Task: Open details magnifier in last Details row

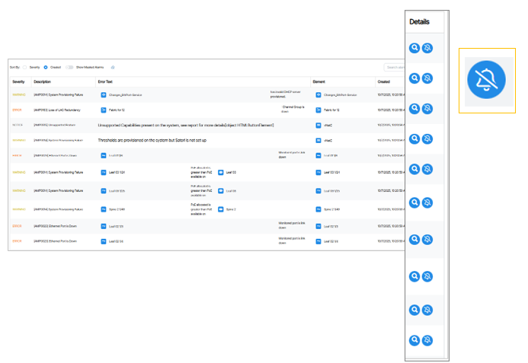Action: click(414, 340)
